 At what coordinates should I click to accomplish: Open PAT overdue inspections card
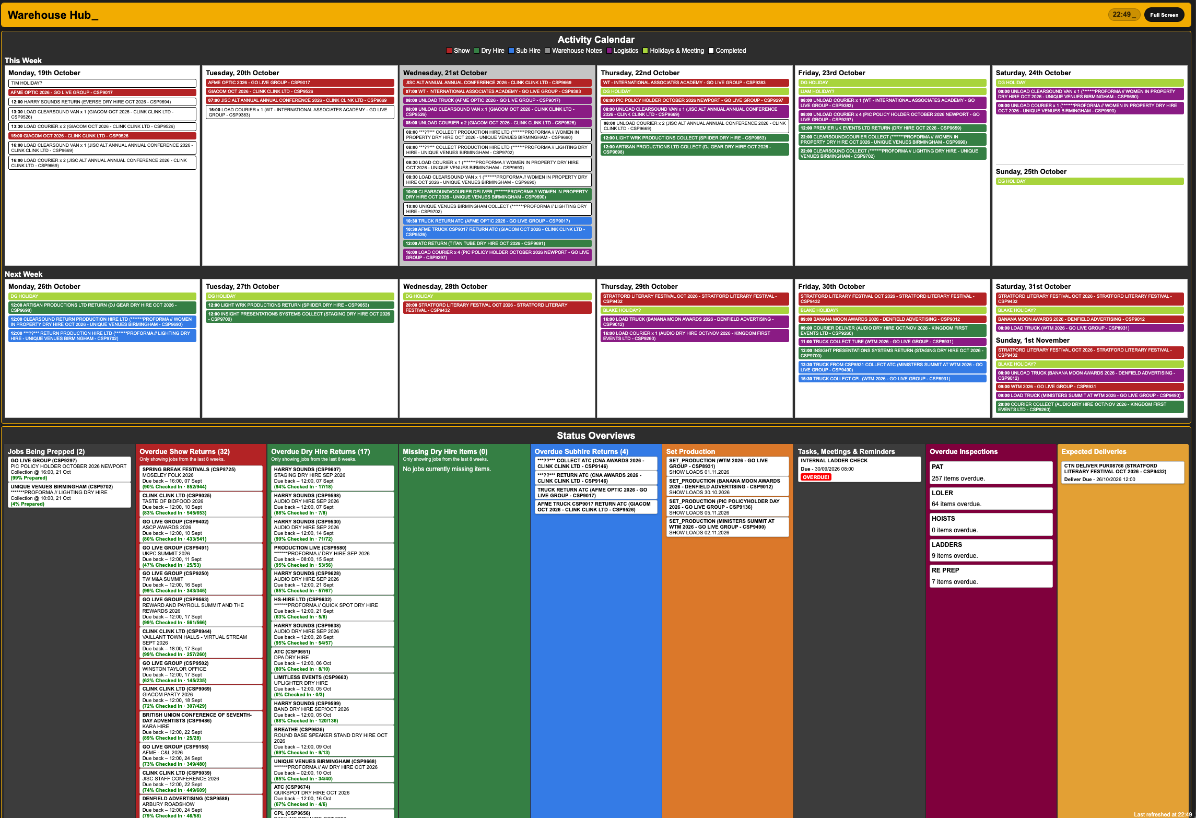point(991,473)
